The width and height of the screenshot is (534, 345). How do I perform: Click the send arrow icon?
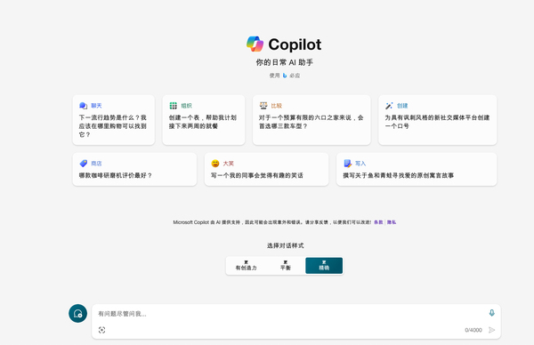pos(491,330)
